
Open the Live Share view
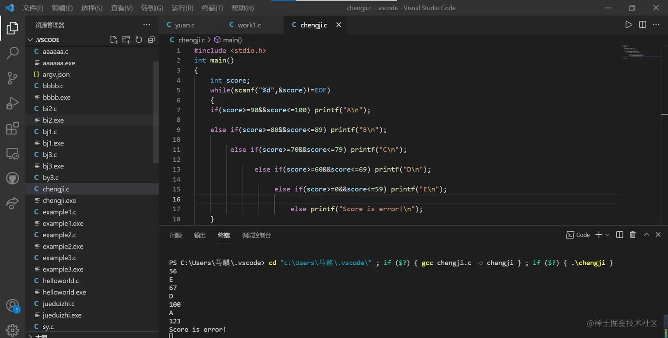click(x=12, y=203)
